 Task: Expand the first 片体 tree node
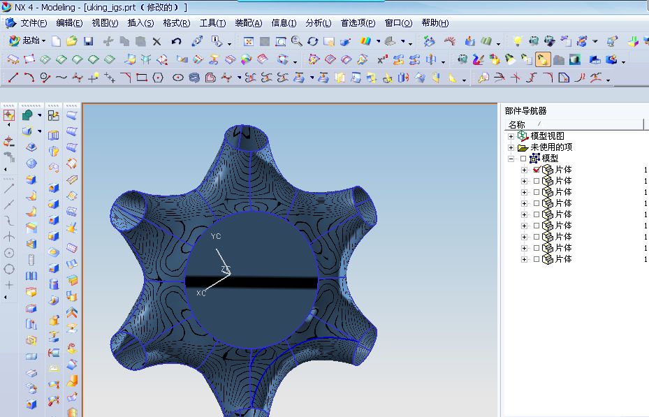(x=524, y=170)
